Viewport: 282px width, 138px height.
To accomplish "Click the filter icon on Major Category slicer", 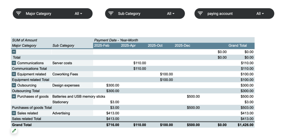I will pos(18,13).
